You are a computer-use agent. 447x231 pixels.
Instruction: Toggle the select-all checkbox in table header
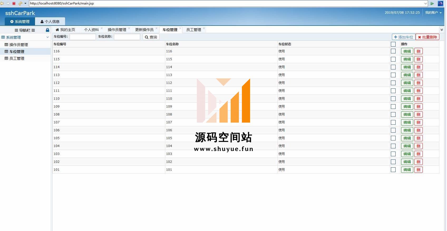(x=393, y=44)
